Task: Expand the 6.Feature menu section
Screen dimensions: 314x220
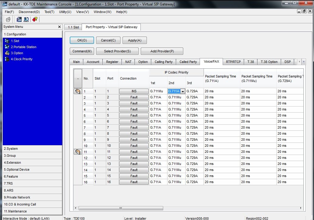Action: click(32, 176)
